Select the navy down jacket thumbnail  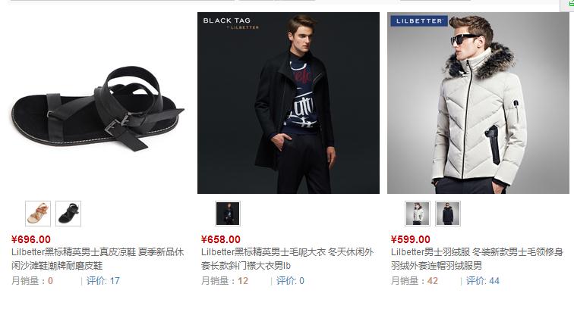click(448, 214)
